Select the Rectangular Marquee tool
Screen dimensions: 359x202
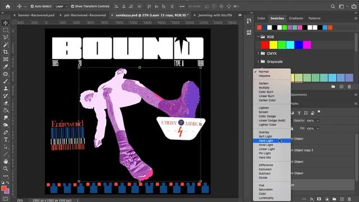coord(6,30)
